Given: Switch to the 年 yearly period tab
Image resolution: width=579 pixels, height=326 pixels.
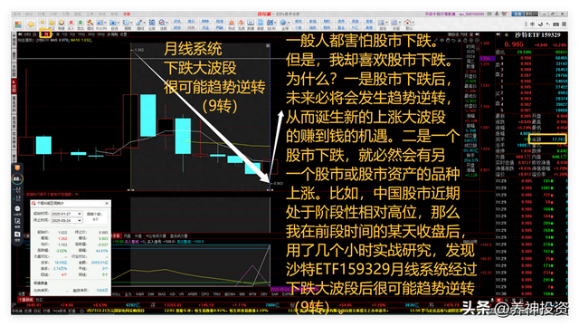Looking at the screenshot, I should click(58, 34).
